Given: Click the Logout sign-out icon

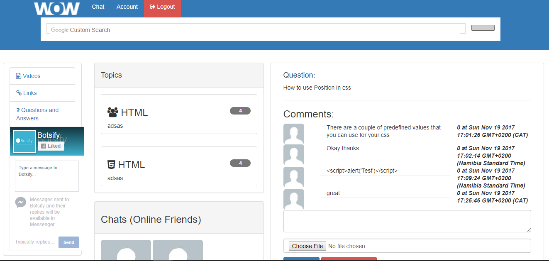Looking at the screenshot, I should pos(152,7).
